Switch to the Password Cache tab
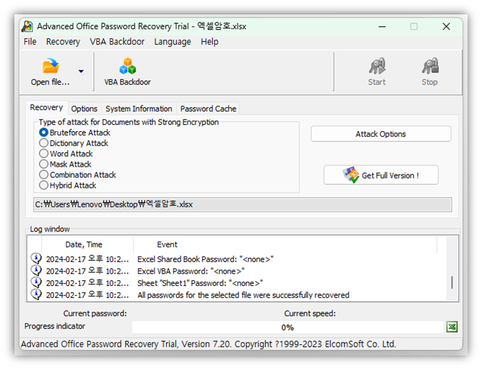 208,109
